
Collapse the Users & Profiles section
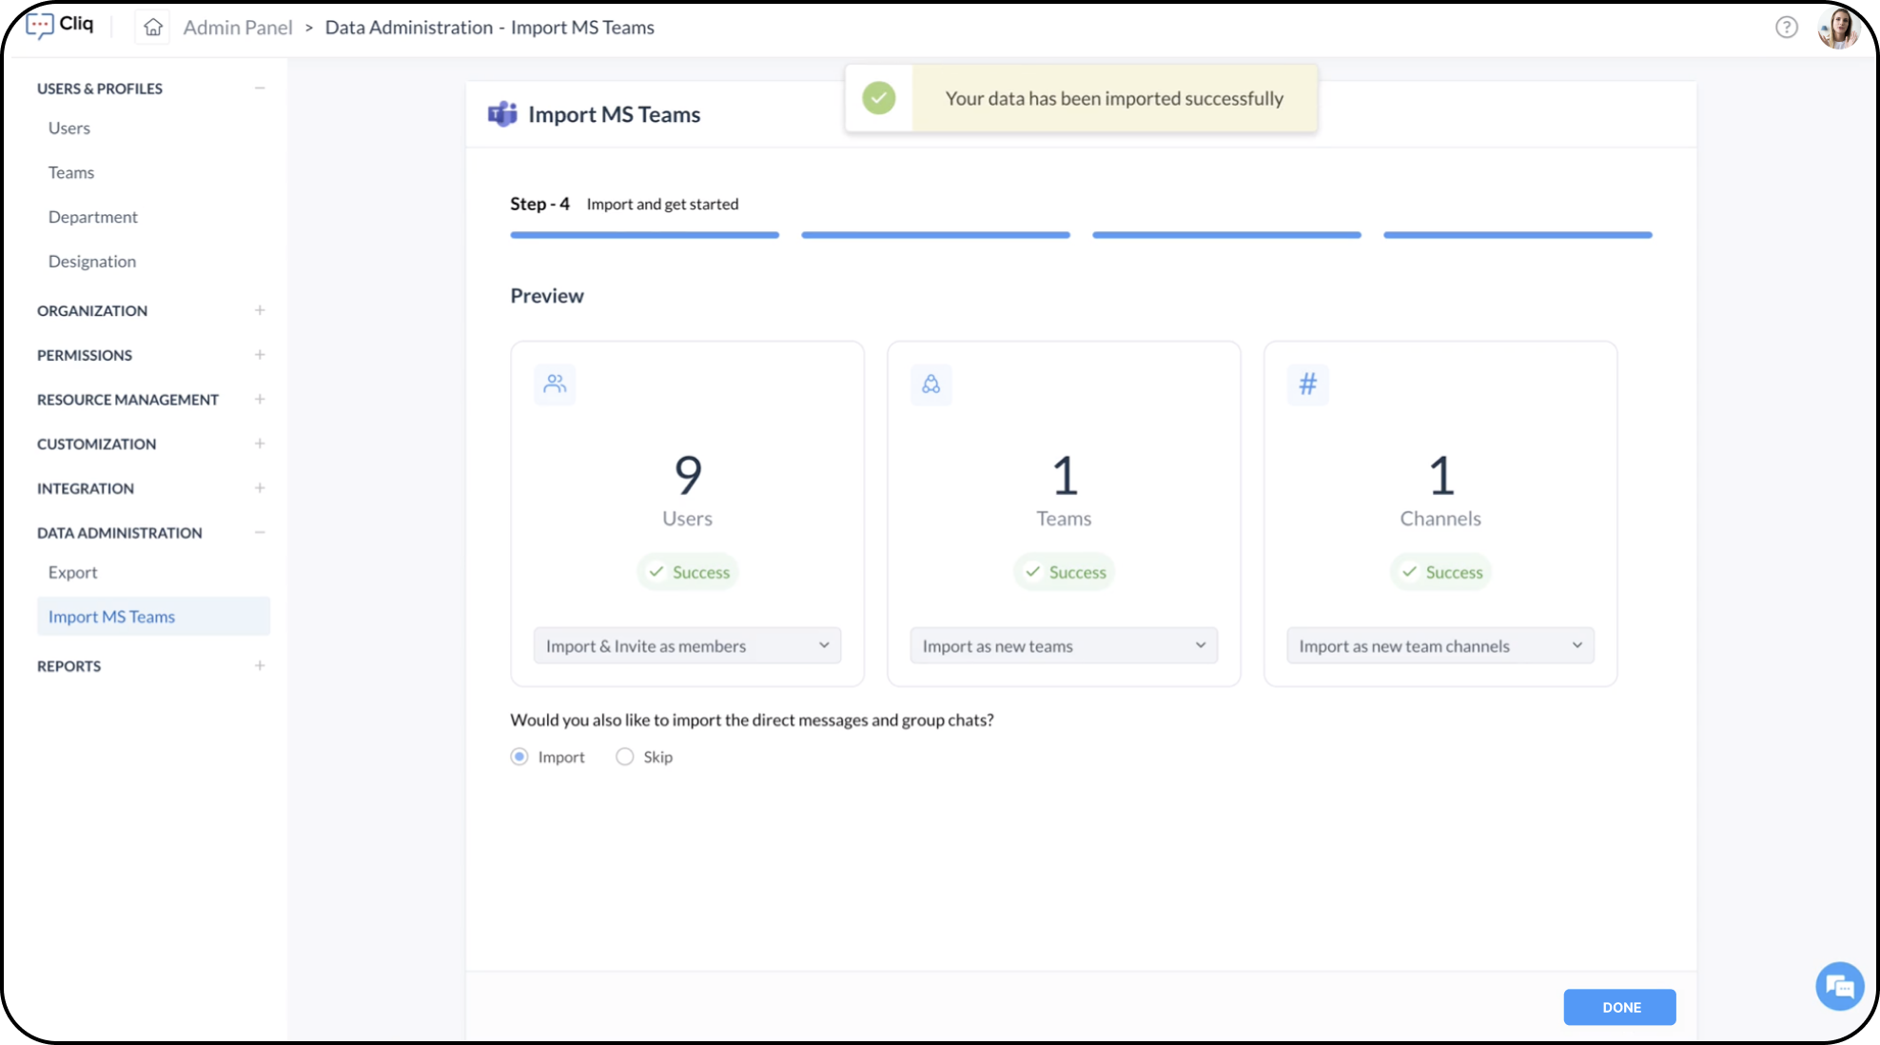point(260,89)
